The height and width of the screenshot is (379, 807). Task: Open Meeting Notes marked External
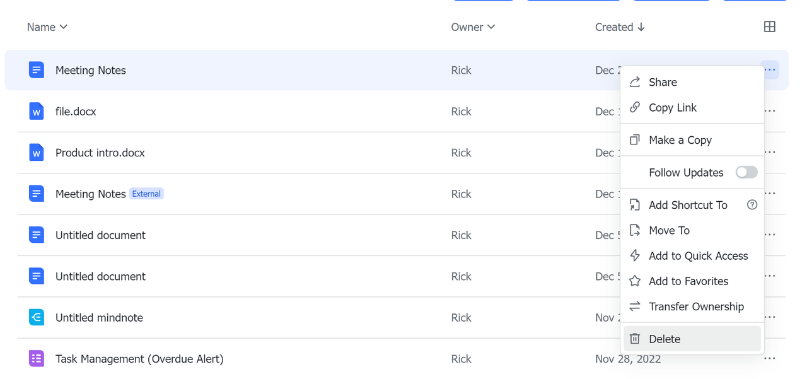click(x=90, y=194)
